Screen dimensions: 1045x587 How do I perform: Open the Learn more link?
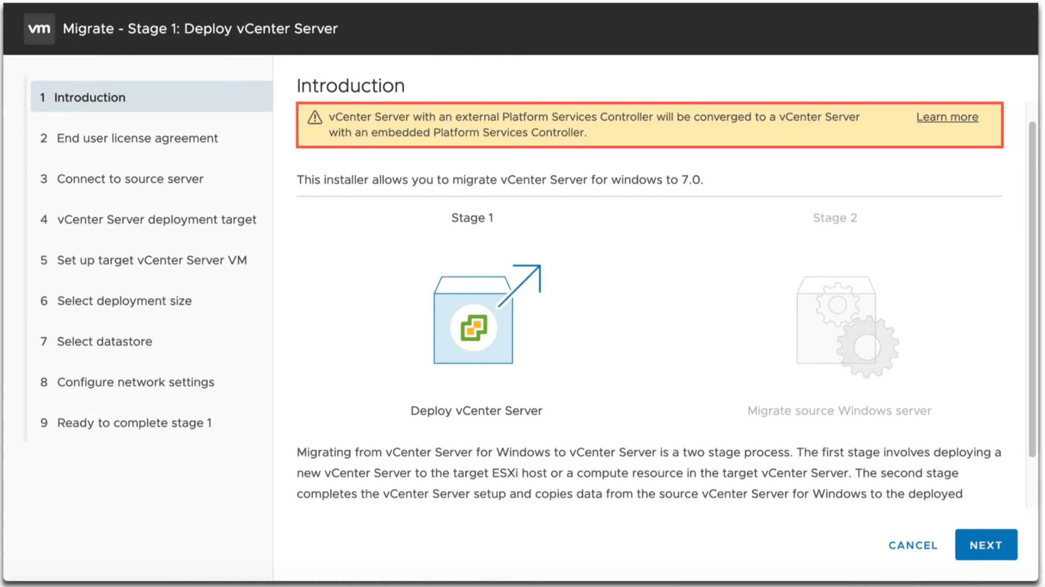tap(947, 116)
